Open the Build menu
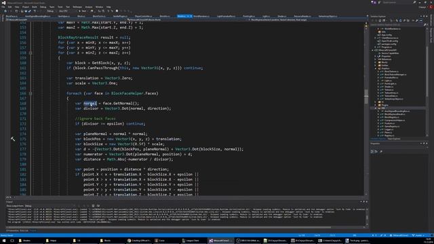The height and width of the screenshot is (244, 434). (35, 7)
